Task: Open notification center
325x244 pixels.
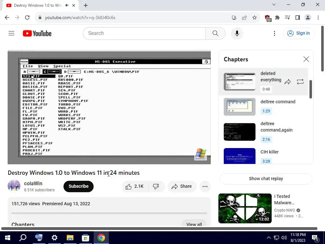Action: [x=315, y=238]
